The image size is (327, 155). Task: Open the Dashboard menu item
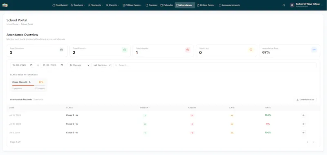pyautogui.click(x=60, y=5)
